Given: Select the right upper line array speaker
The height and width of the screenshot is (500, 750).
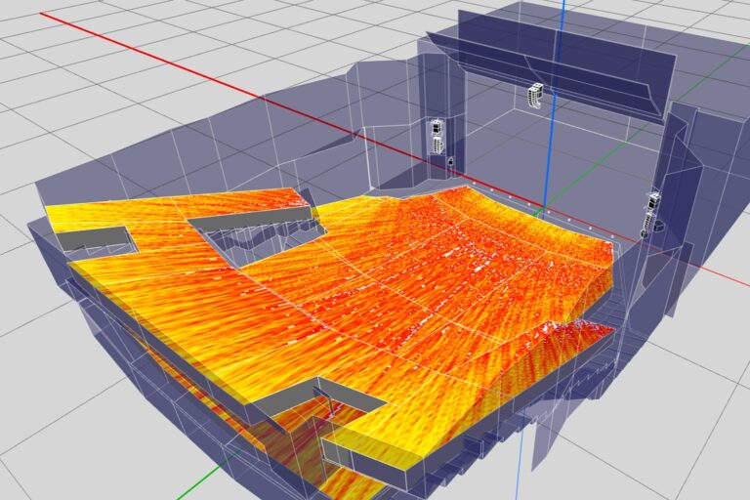Looking at the screenshot, I should click(x=653, y=202).
